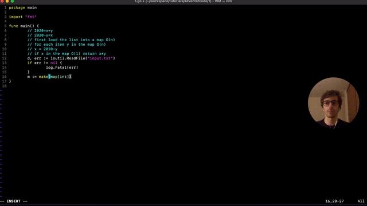Click the "input.txt" string literal
The height and width of the screenshot is (206, 367).
pos(100,58)
